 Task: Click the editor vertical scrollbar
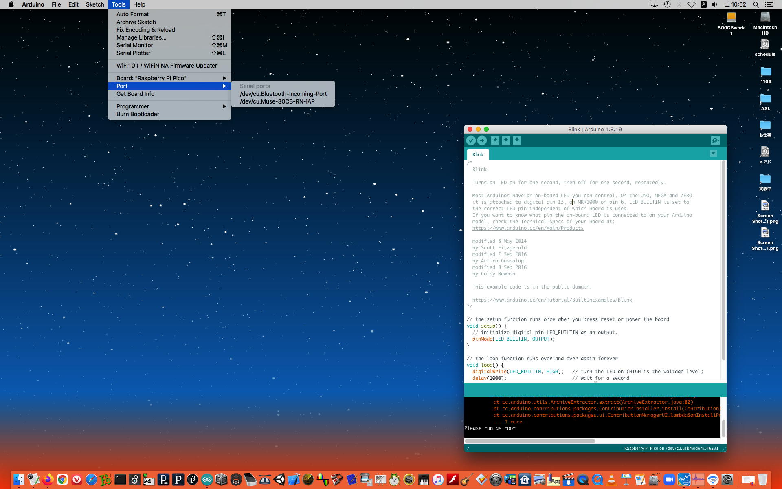723,261
